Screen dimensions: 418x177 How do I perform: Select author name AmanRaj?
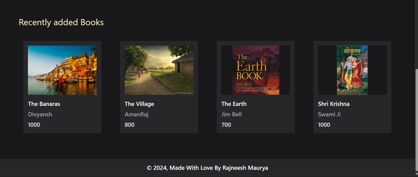[137, 114]
